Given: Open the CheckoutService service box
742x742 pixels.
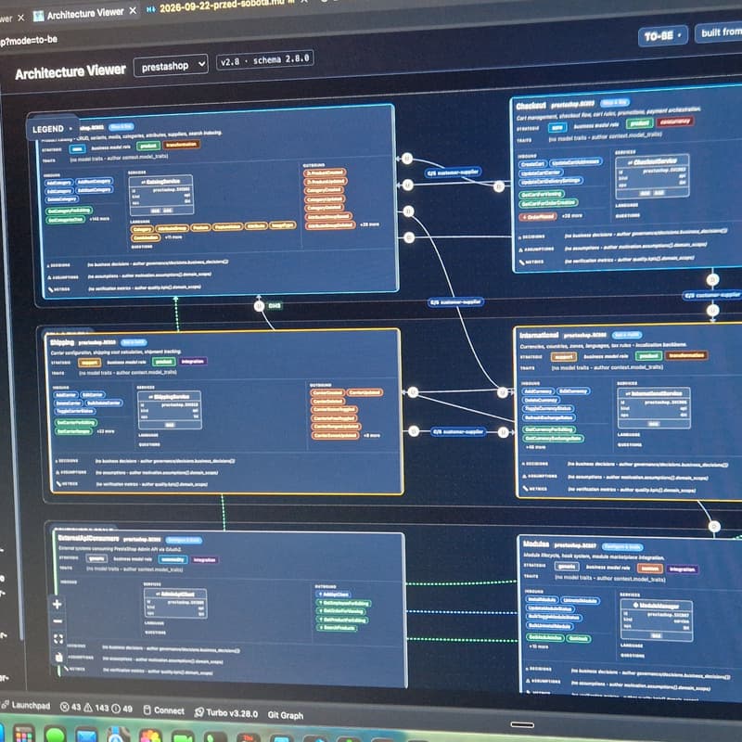Looking at the screenshot, I should 652,176.
